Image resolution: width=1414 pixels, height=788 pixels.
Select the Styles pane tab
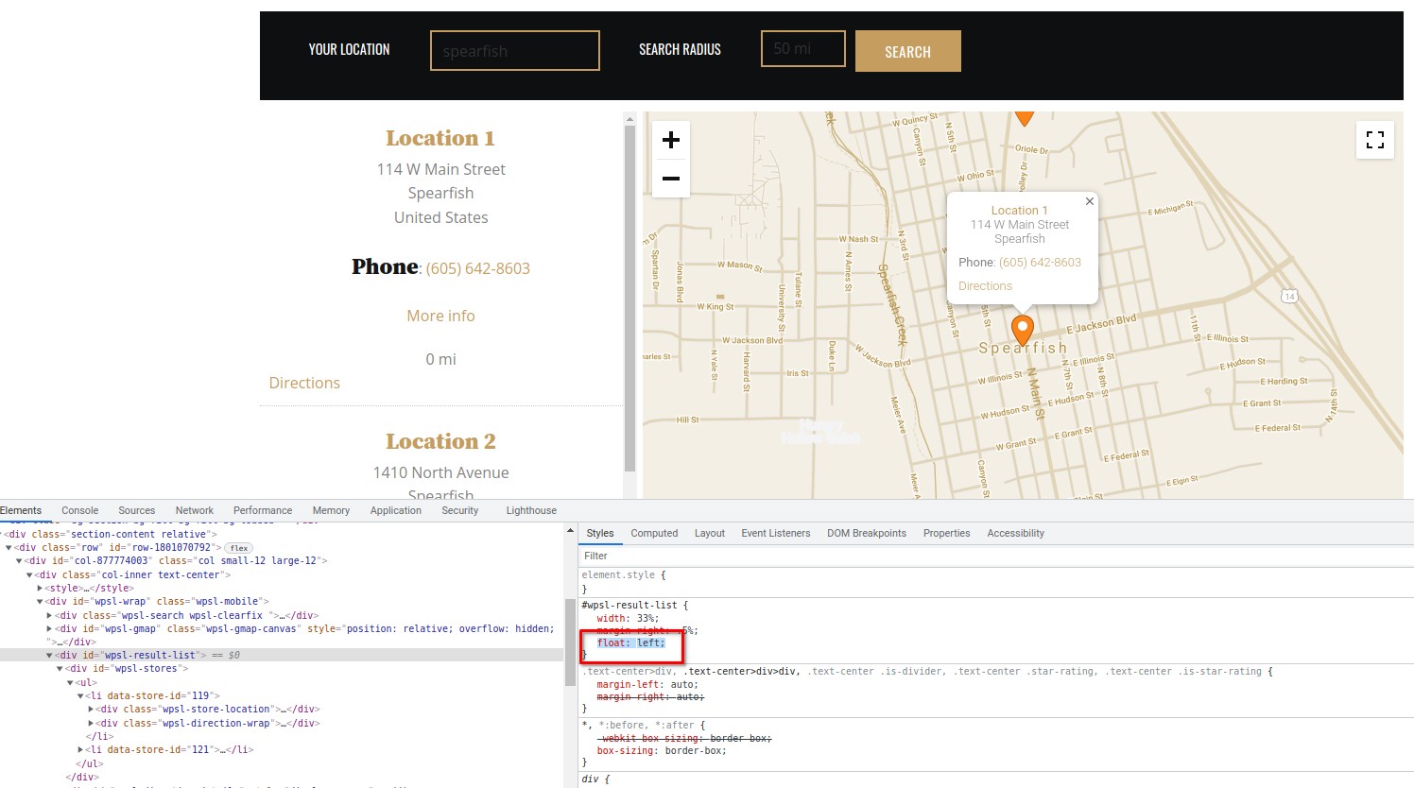coord(600,533)
